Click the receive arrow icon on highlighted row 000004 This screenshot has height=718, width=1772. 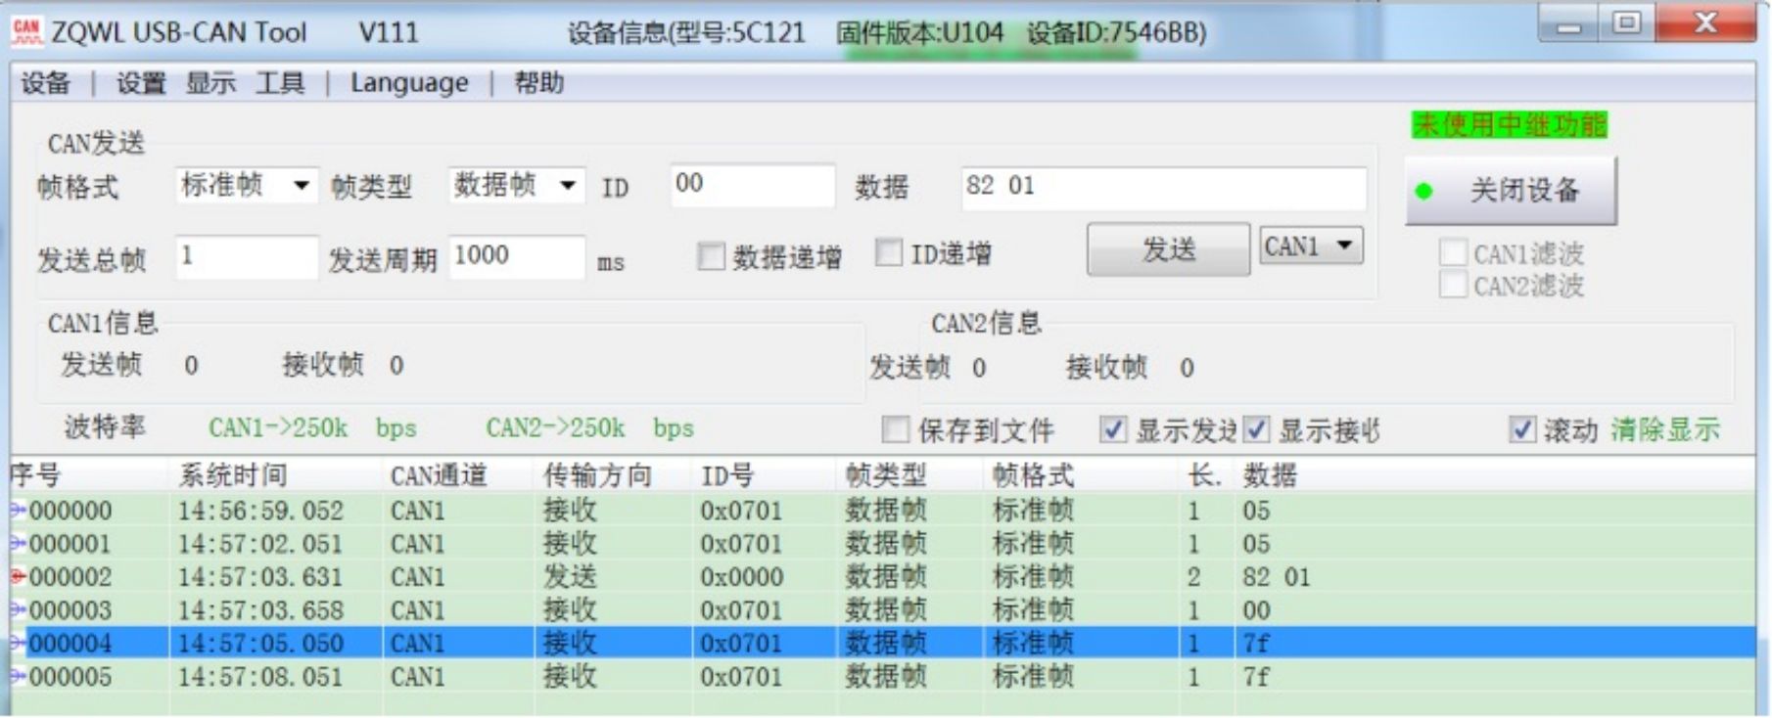(x=18, y=643)
